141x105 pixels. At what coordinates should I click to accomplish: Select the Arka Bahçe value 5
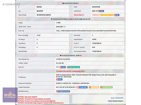click(x=37, y=47)
